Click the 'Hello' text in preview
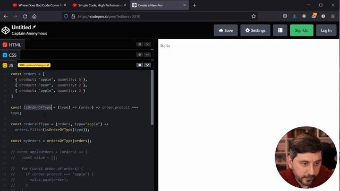 (x=165, y=46)
